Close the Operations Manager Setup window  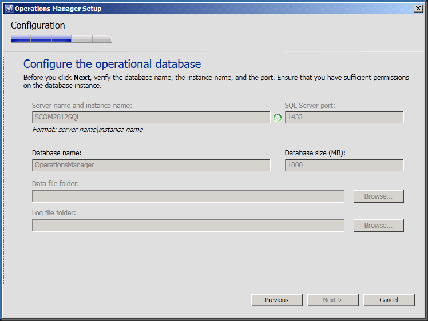click(418, 9)
